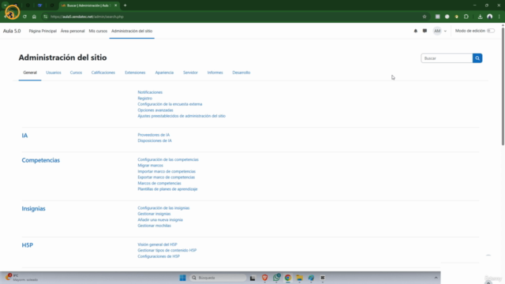Image resolution: width=505 pixels, height=284 pixels.
Task: Open the Chrome three-dot menu
Action: (499, 17)
